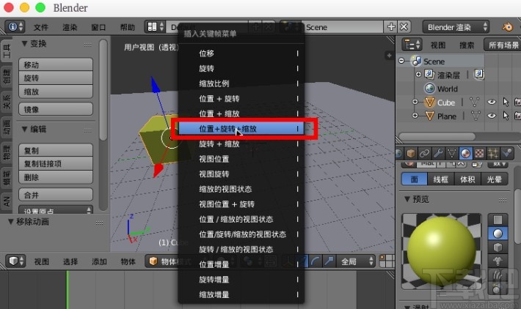Open Plane's mesh data triangle icon

476,116
